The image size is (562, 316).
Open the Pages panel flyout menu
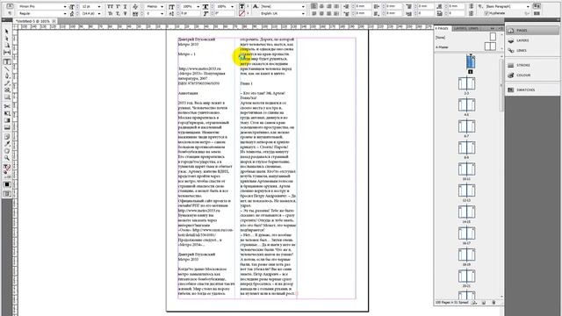click(501, 28)
